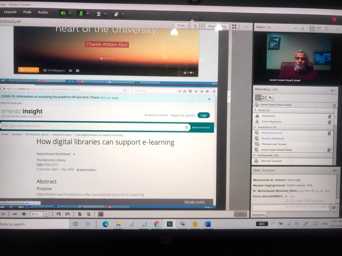
Task: Click the Draw button in the Share pod
Action: click(x=181, y=26)
